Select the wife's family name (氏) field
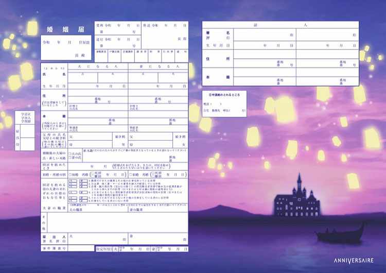Viewport: 386px width, 273px height. click(143, 78)
